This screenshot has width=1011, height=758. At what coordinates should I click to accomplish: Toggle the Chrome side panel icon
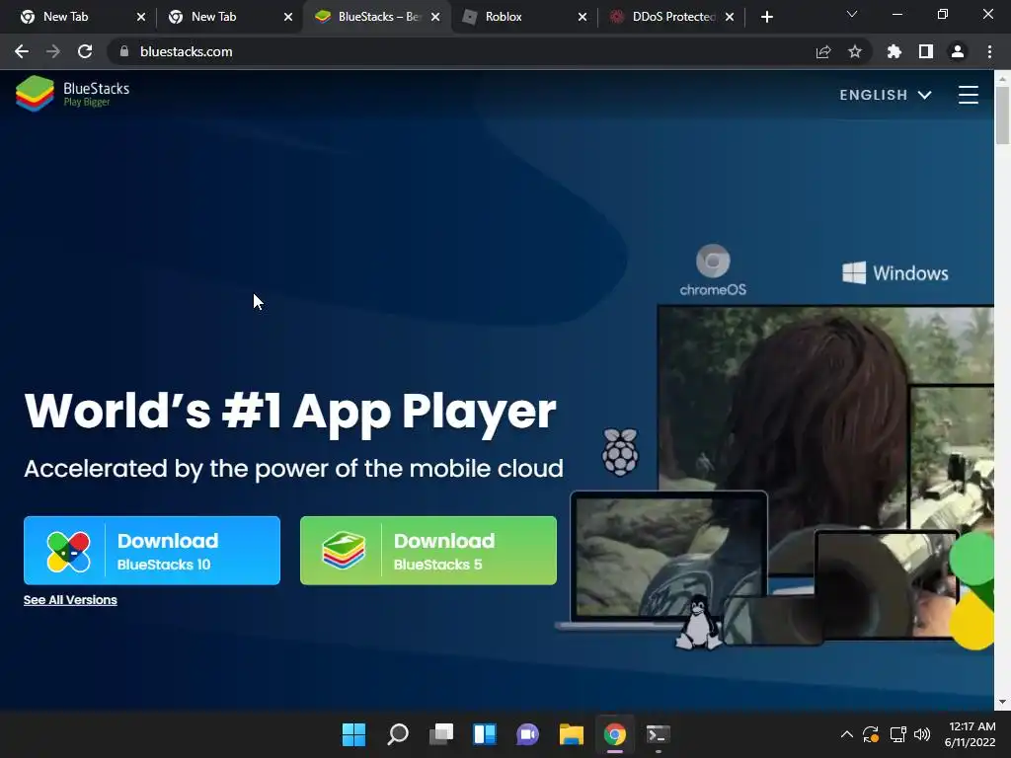coord(926,51)
